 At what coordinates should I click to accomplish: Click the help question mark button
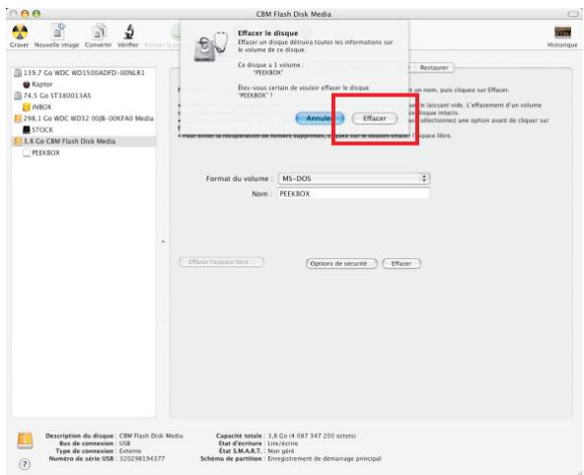[25, 464]
